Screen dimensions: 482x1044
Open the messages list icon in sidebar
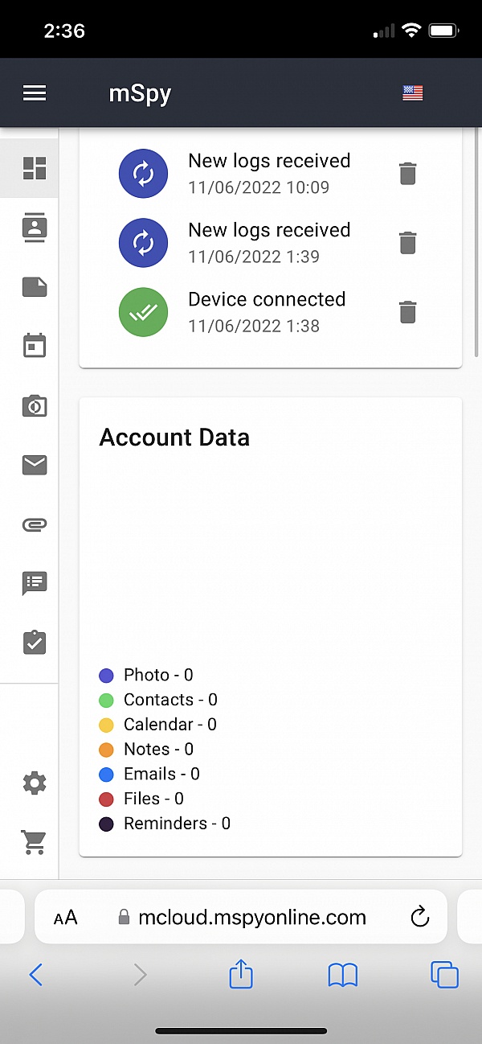(35, 583)
